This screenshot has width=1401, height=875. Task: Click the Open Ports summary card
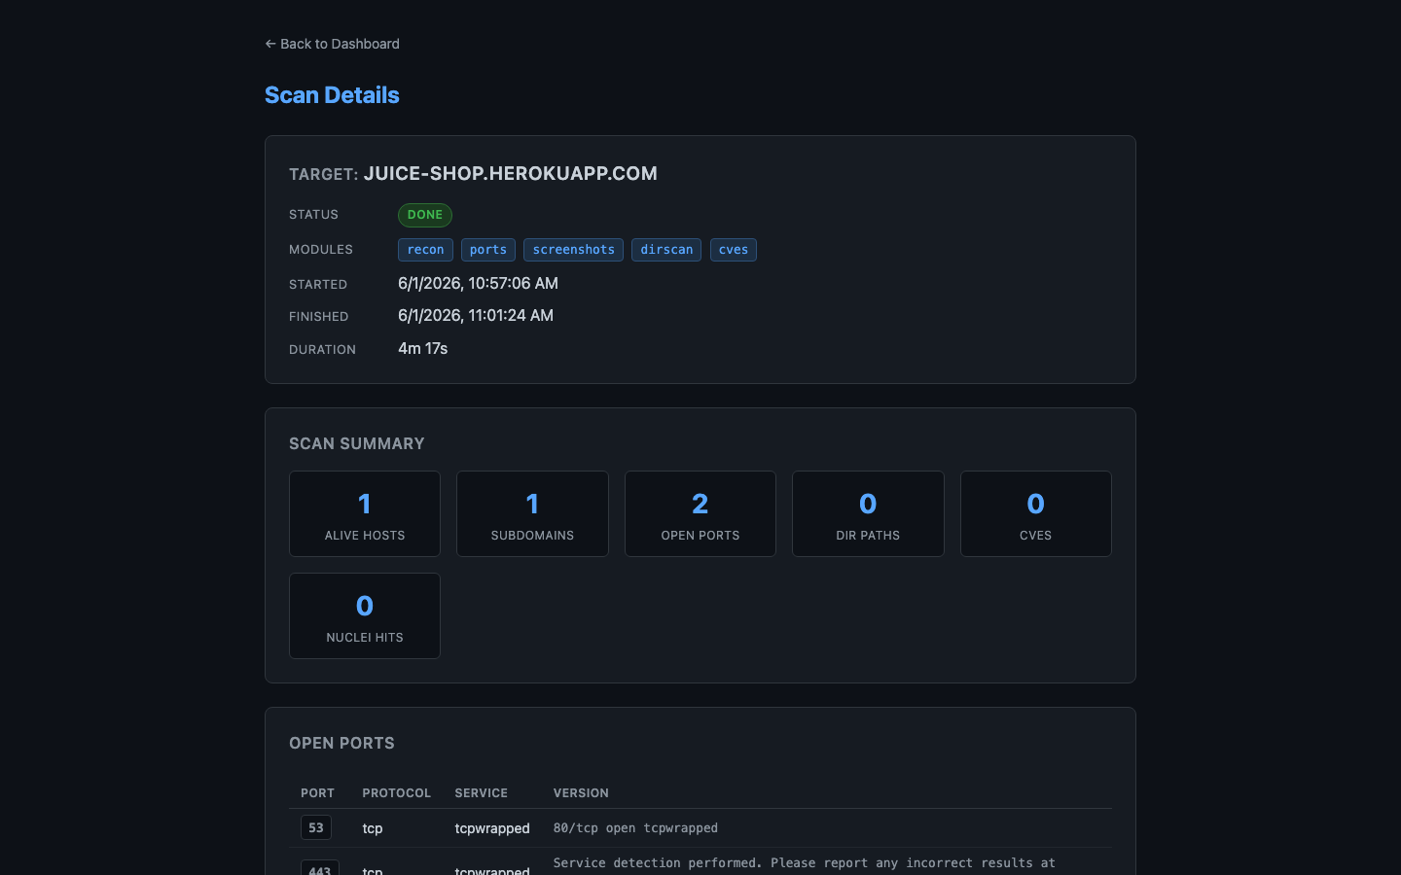(x=700, y=514)
